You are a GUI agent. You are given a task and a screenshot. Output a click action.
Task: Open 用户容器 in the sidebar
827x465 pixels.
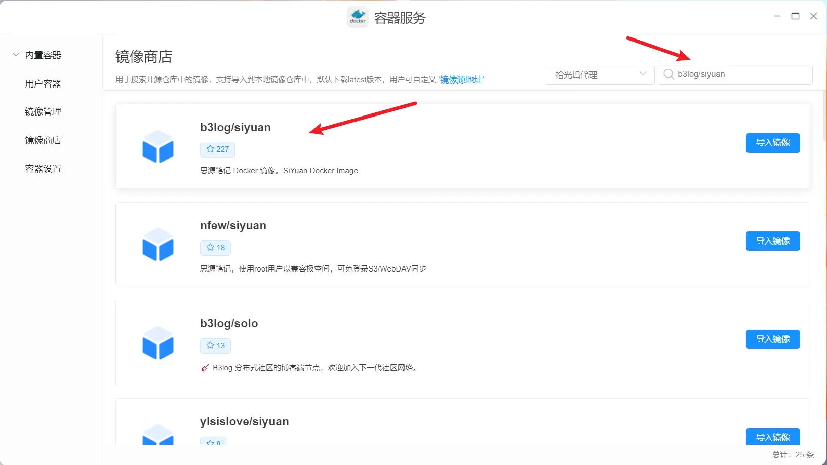(43, 84)
